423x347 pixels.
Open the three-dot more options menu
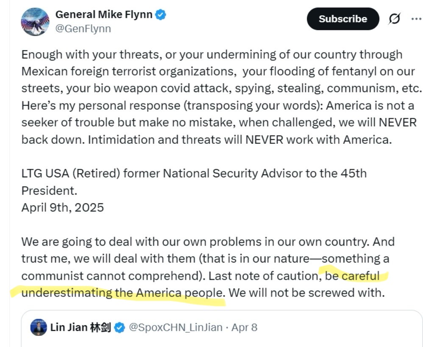point(416,19)
